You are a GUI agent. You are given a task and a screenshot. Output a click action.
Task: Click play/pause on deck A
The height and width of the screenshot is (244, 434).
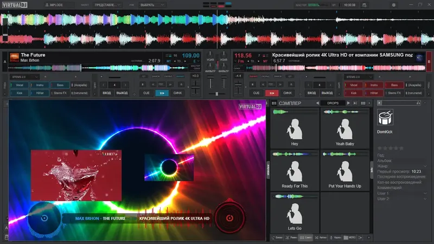point(162,93)
